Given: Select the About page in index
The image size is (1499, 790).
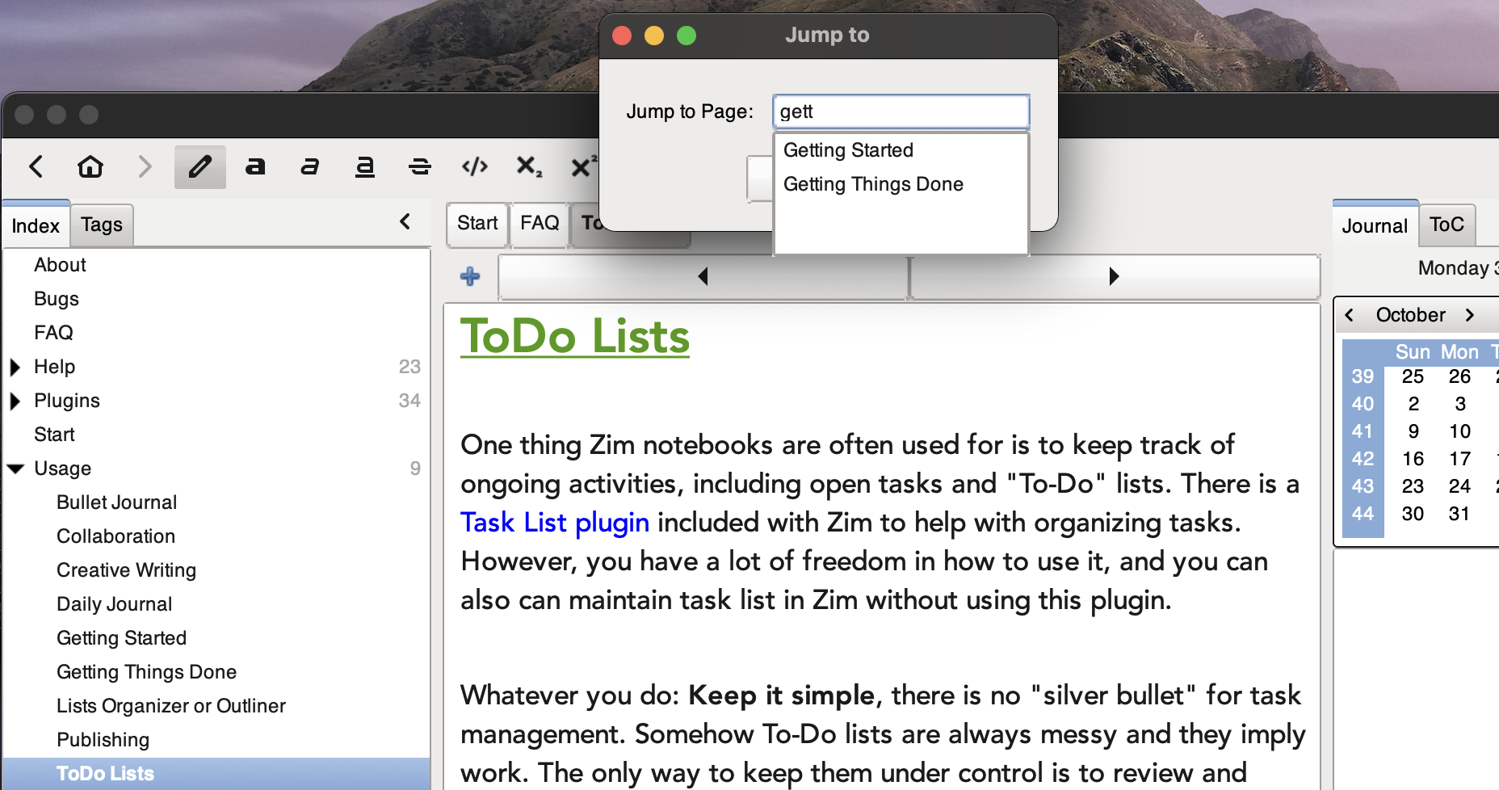Looking at the screenshot, I should coord(60,265).
